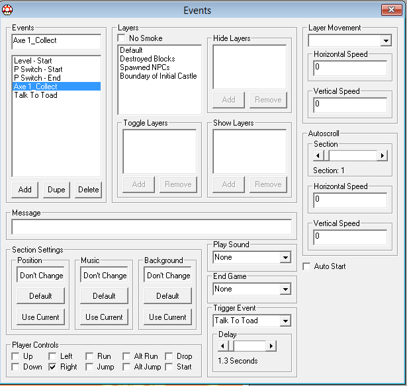Click Background Don't Change button
Screen dimensions: 407x386
tap(168, 275)
